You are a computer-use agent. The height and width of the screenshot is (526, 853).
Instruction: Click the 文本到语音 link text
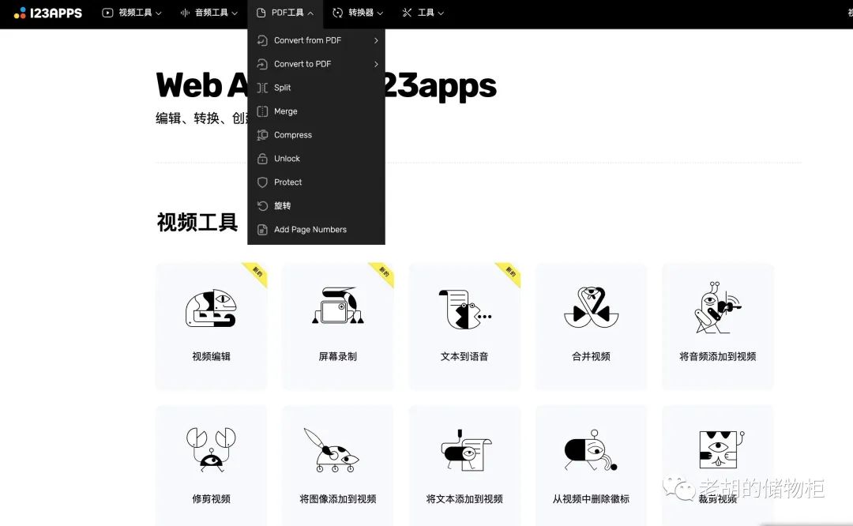(464, 357)
